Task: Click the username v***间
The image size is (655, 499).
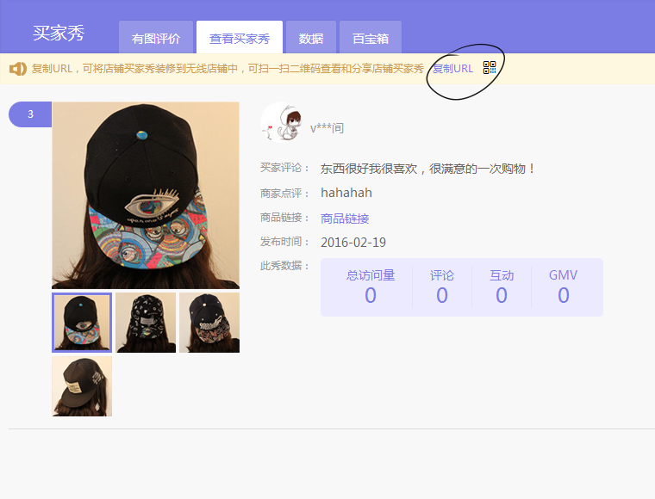Action: (x=327, y=128)
